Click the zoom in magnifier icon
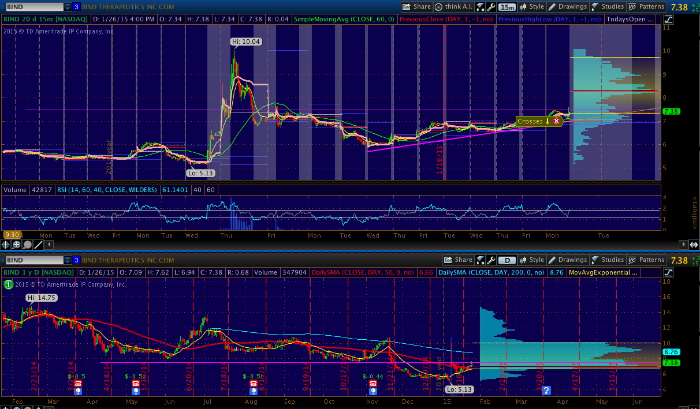This screenshot has width=700, height=409. [16, 245]
